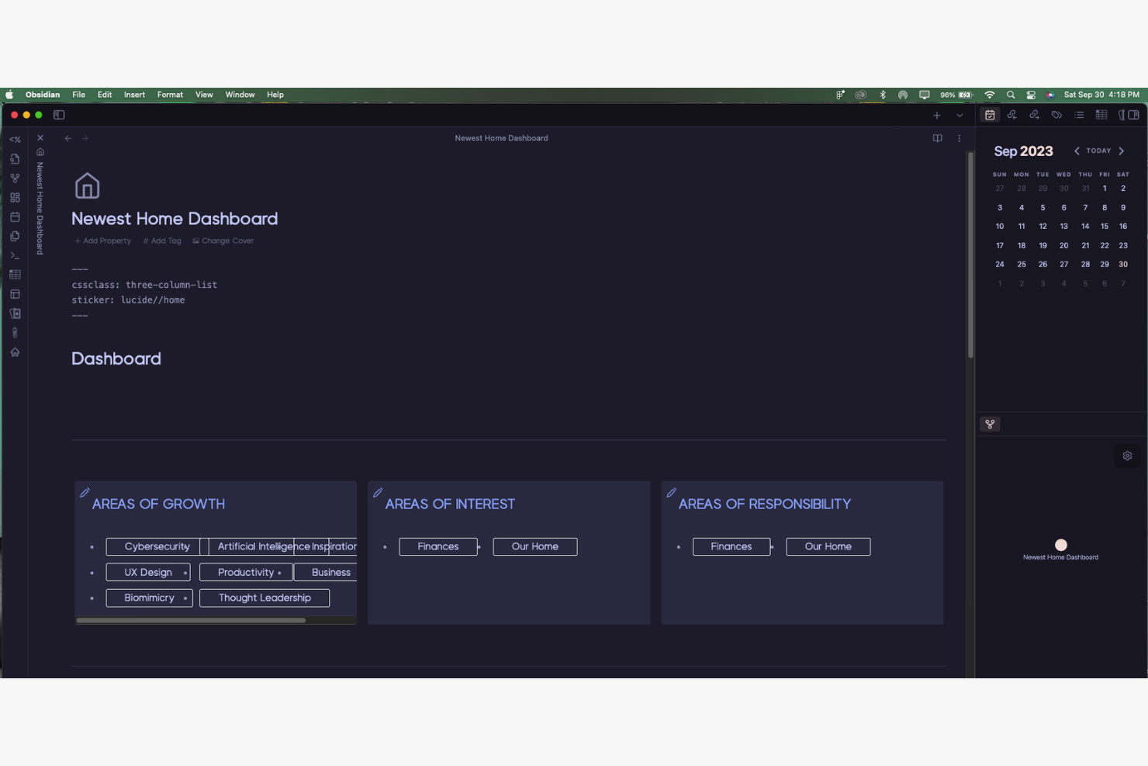The image size is (1148, 766).
Task: Select September 15 in the calendar
Action: pos(1104,227)
